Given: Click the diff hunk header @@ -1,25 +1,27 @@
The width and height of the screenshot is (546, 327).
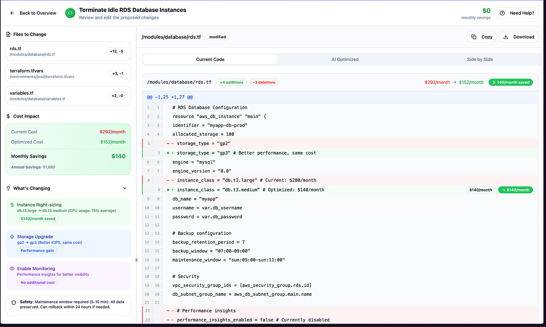Looking at the screenshot, I should [x=170, y=97].
